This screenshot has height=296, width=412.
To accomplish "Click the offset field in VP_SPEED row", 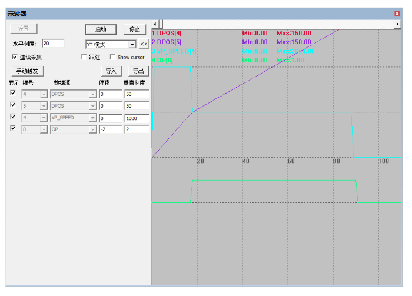I will [x=111, y=118].
